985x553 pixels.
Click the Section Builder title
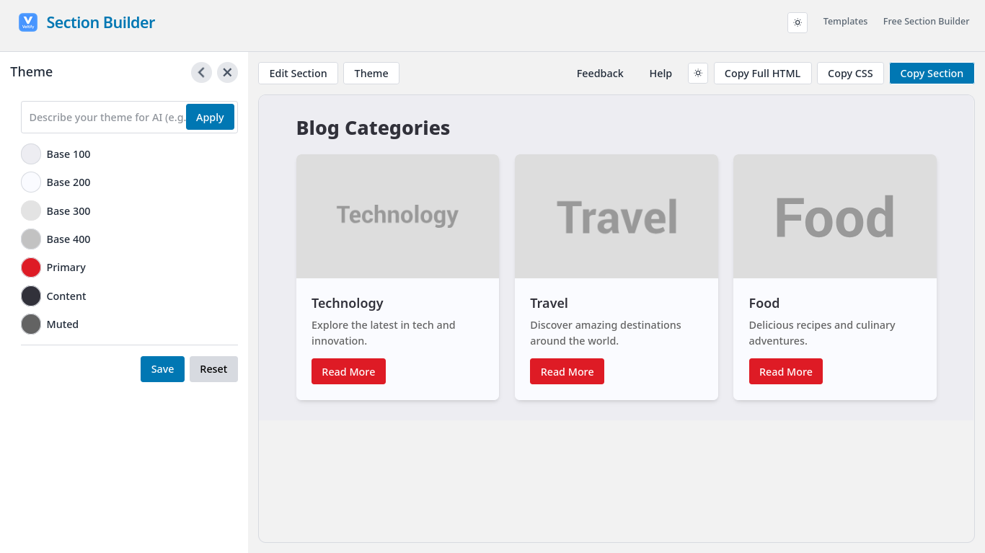tap(101, 22)
